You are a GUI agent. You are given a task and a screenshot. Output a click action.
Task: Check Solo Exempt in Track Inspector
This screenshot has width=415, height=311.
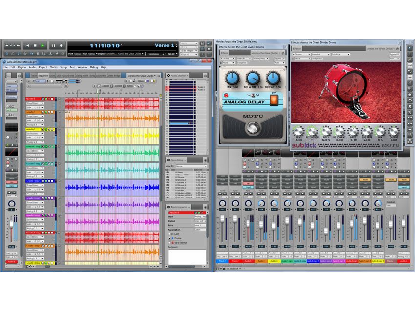(x=169, y=243)
